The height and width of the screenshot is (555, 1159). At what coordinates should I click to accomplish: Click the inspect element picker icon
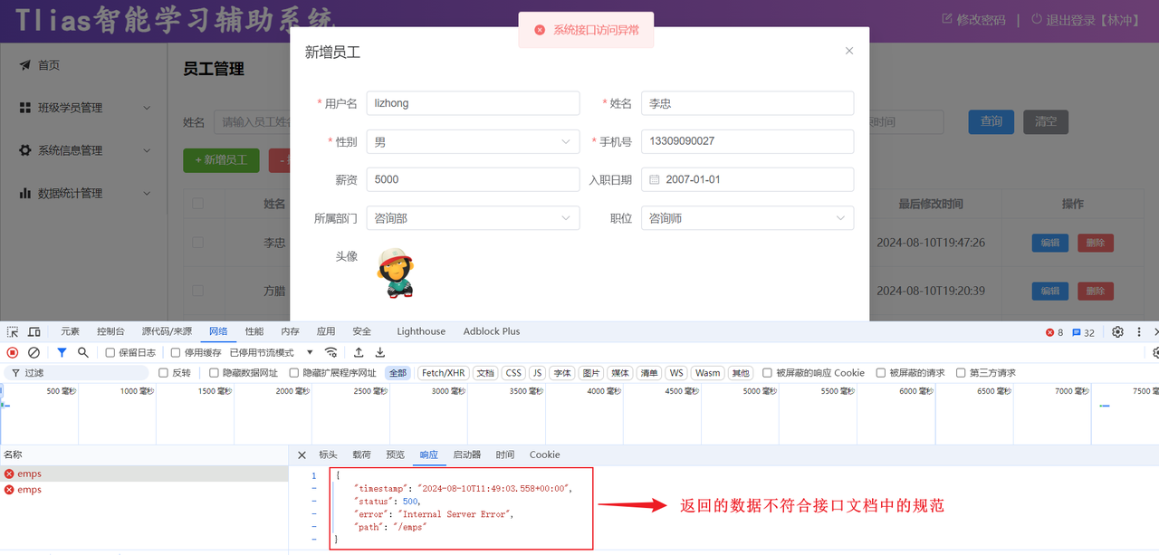point(13,332)
